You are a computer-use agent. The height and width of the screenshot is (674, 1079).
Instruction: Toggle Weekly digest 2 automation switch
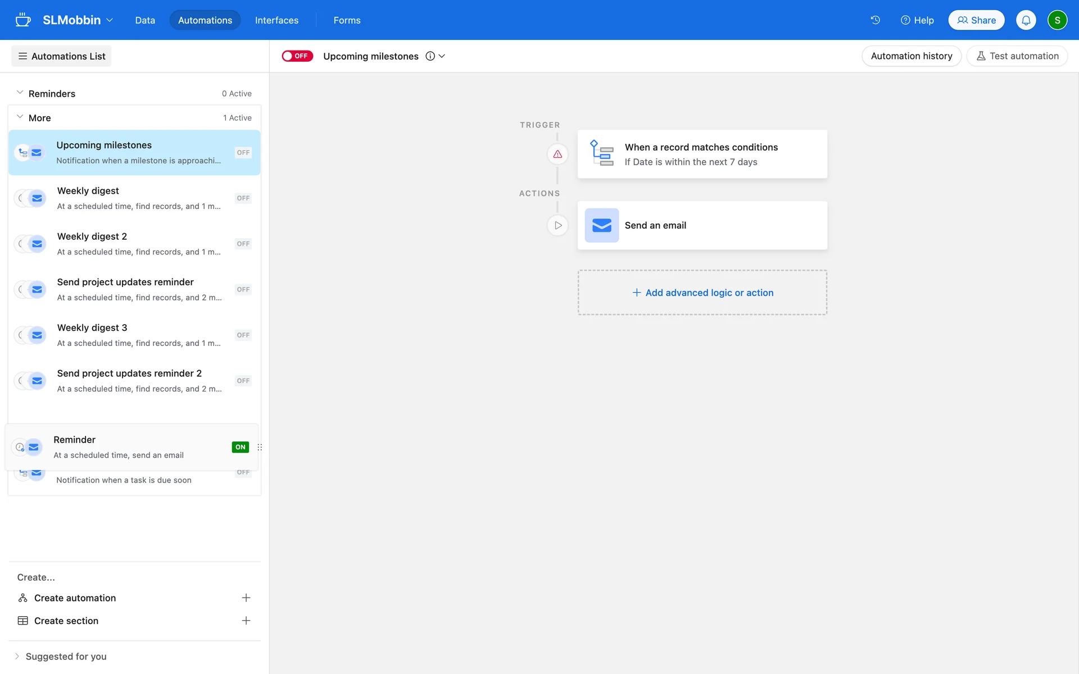coord(243,244)
